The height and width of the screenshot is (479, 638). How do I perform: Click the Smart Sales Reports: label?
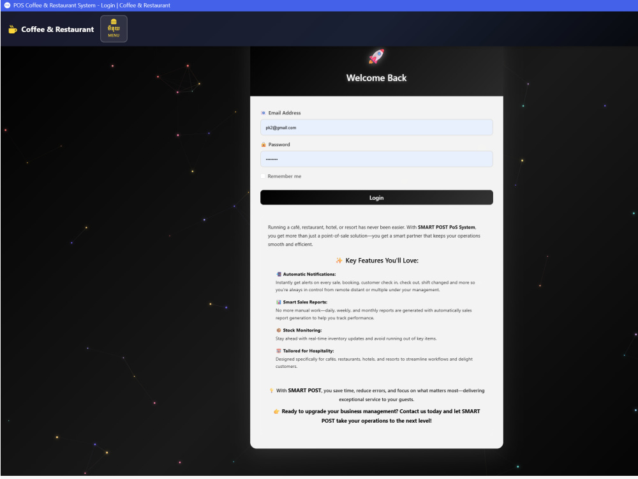point(305,302)
